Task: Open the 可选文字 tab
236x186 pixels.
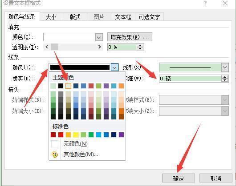Action: pos(149,17)
